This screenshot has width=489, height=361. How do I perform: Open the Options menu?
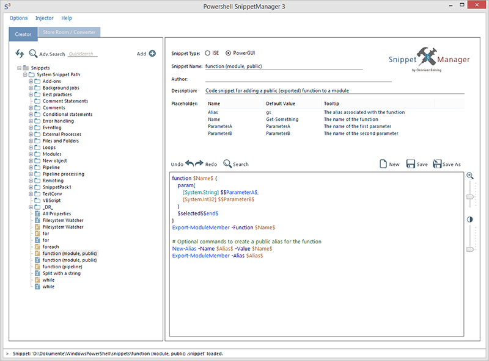(18, 18)
